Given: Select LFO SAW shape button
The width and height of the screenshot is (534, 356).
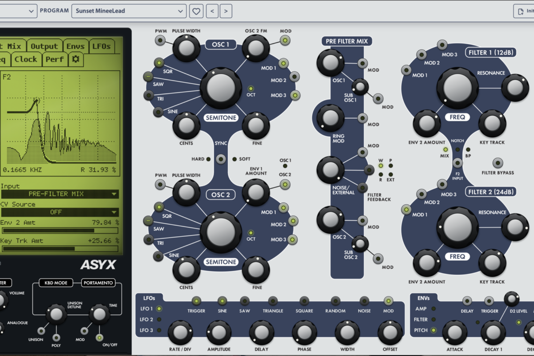Looking at the screenshot, I should click(245, 301).
